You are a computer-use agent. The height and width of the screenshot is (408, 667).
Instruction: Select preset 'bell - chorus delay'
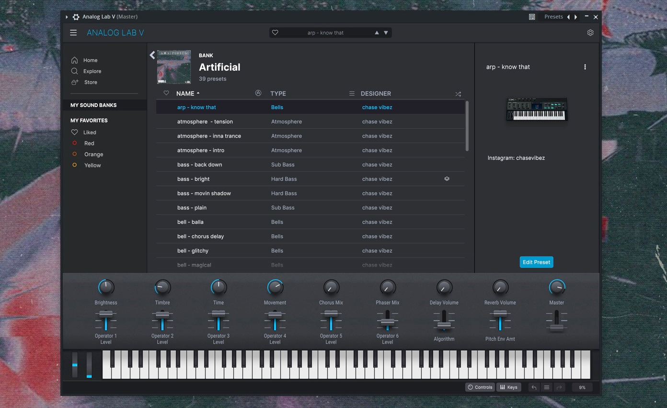(310, 236)
